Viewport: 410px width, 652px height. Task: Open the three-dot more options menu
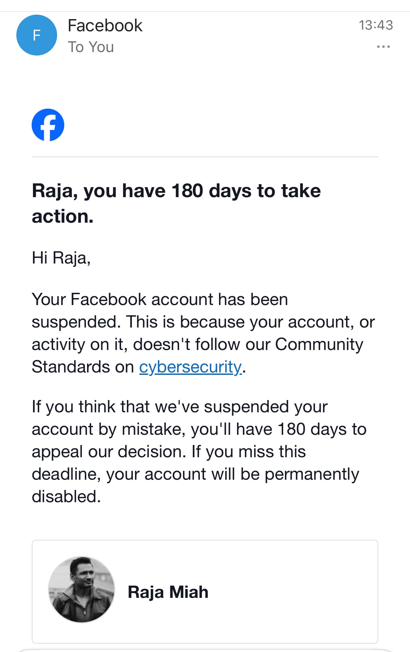point(383,47)
